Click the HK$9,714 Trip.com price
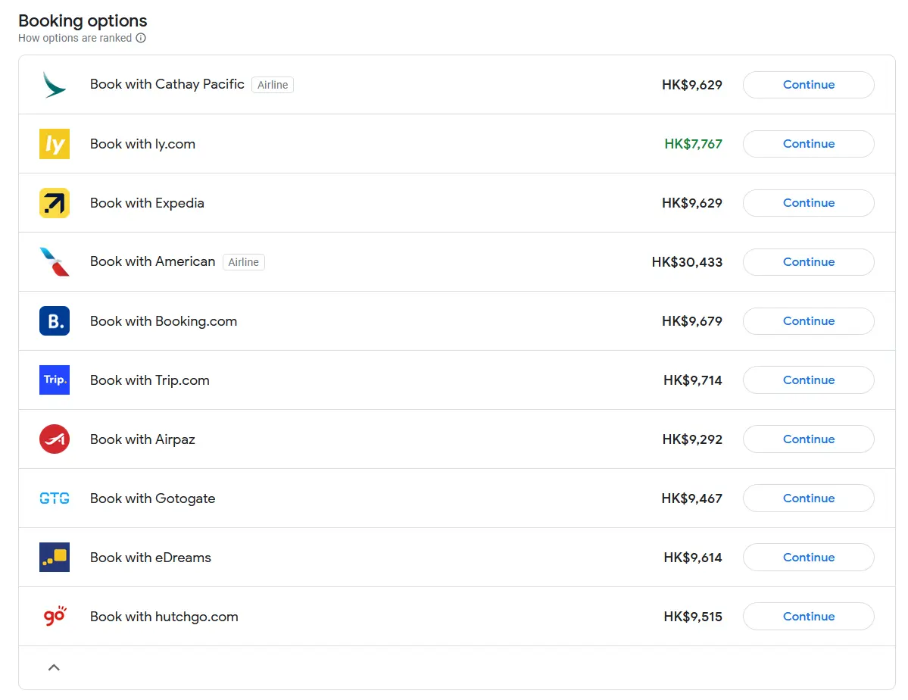This screenshot has height=700, width=908. tap(693, 380)
